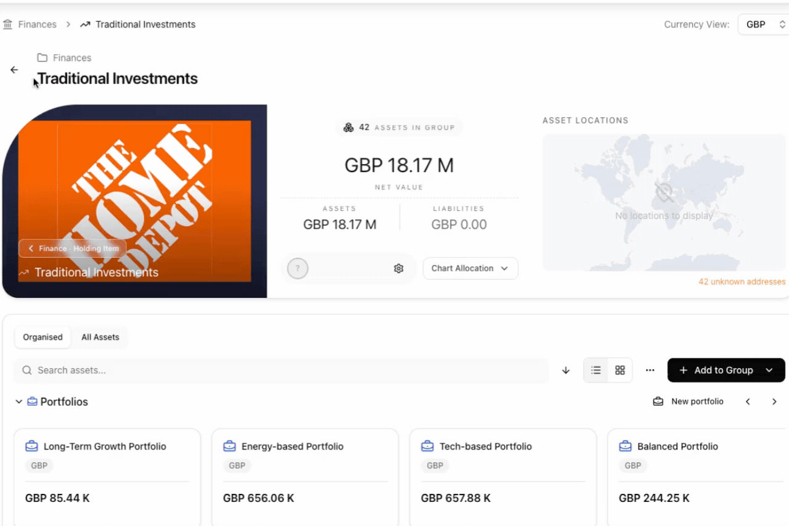
Task: Click the Home Depot cover image
Action: [x=134, y=202]
